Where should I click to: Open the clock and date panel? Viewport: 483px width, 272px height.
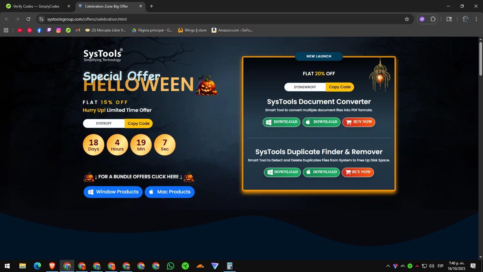pyautogui.click(x=456, y=266)
